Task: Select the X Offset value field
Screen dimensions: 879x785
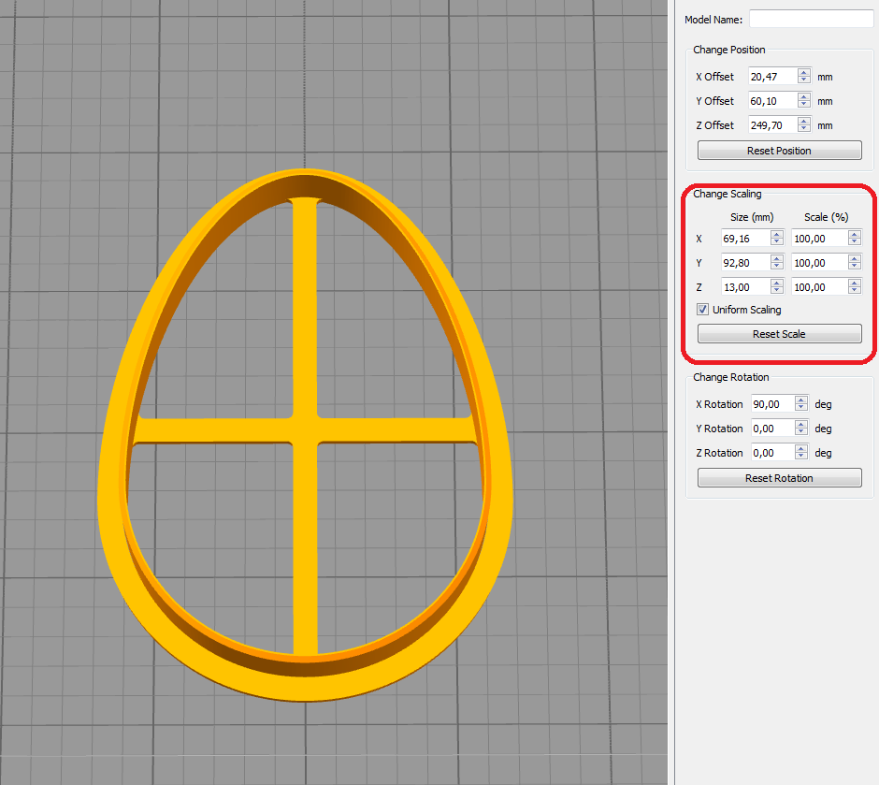Action: [772, 77]
